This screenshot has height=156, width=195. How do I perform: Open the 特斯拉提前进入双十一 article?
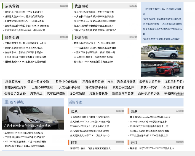(x=95, y=43)
